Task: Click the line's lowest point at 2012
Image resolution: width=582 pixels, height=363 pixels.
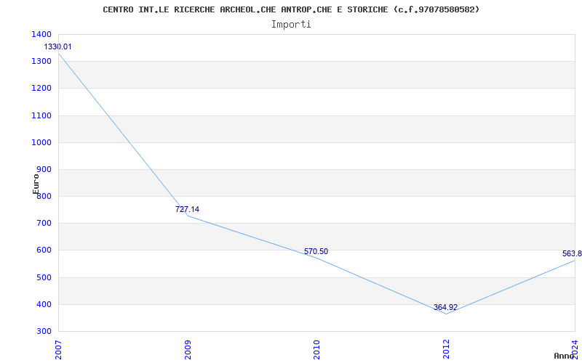Action: (446, 314)
